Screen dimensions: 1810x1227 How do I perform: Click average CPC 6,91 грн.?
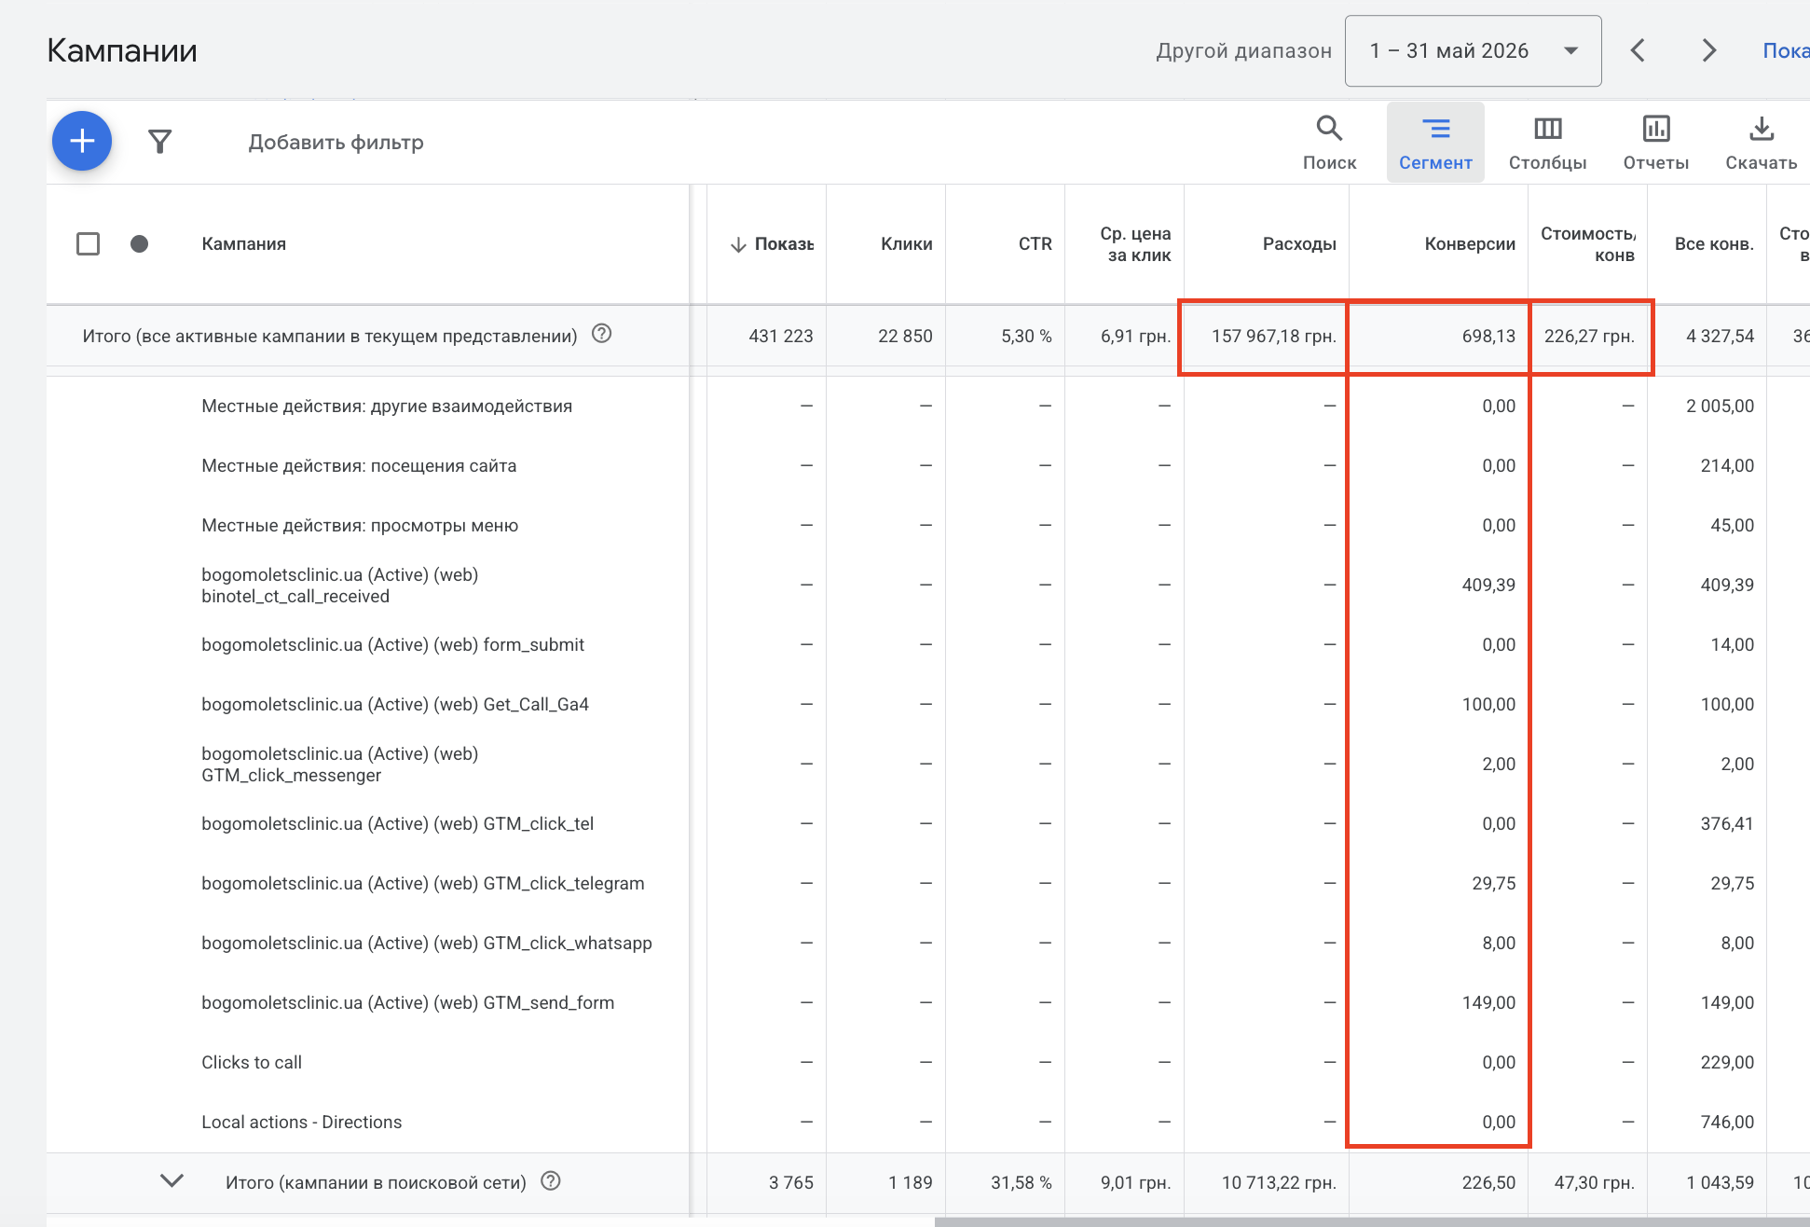pyautogui.click(x=1135, y=336)
